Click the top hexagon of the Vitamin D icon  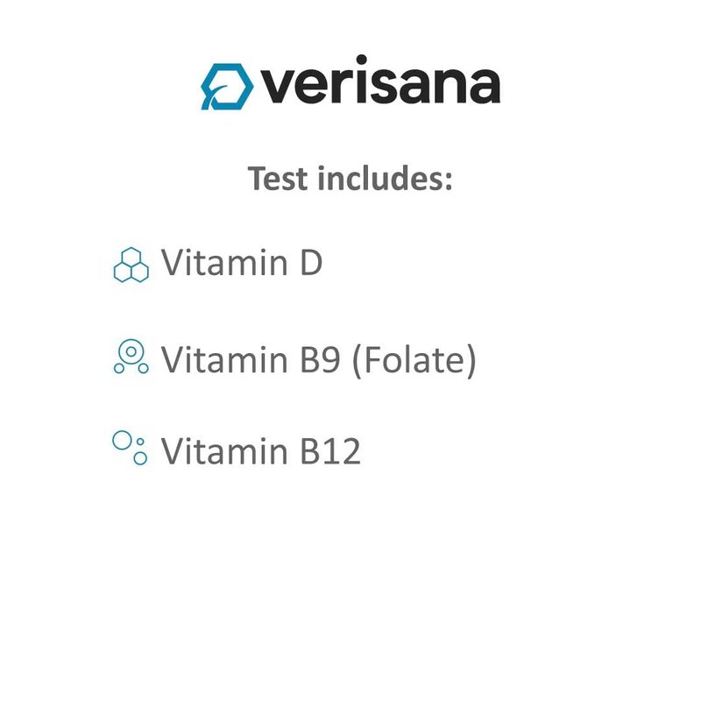(131, 257)
